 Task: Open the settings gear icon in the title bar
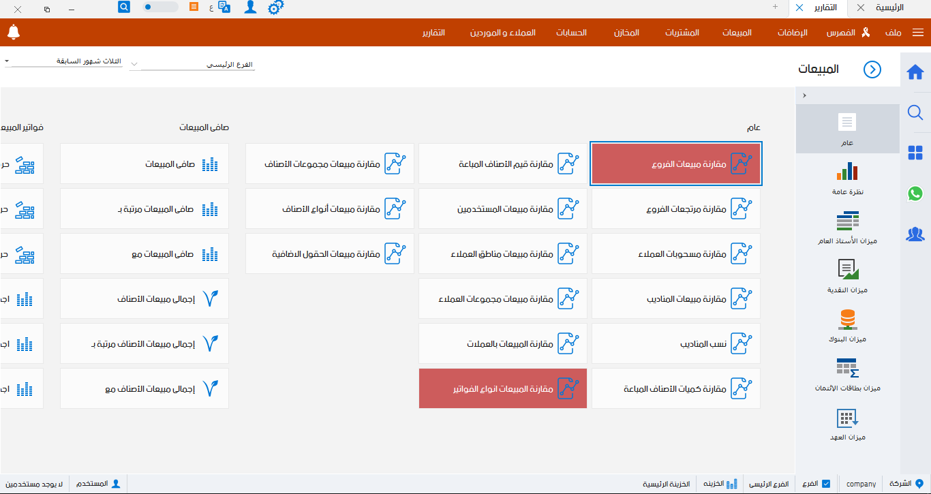275,9
